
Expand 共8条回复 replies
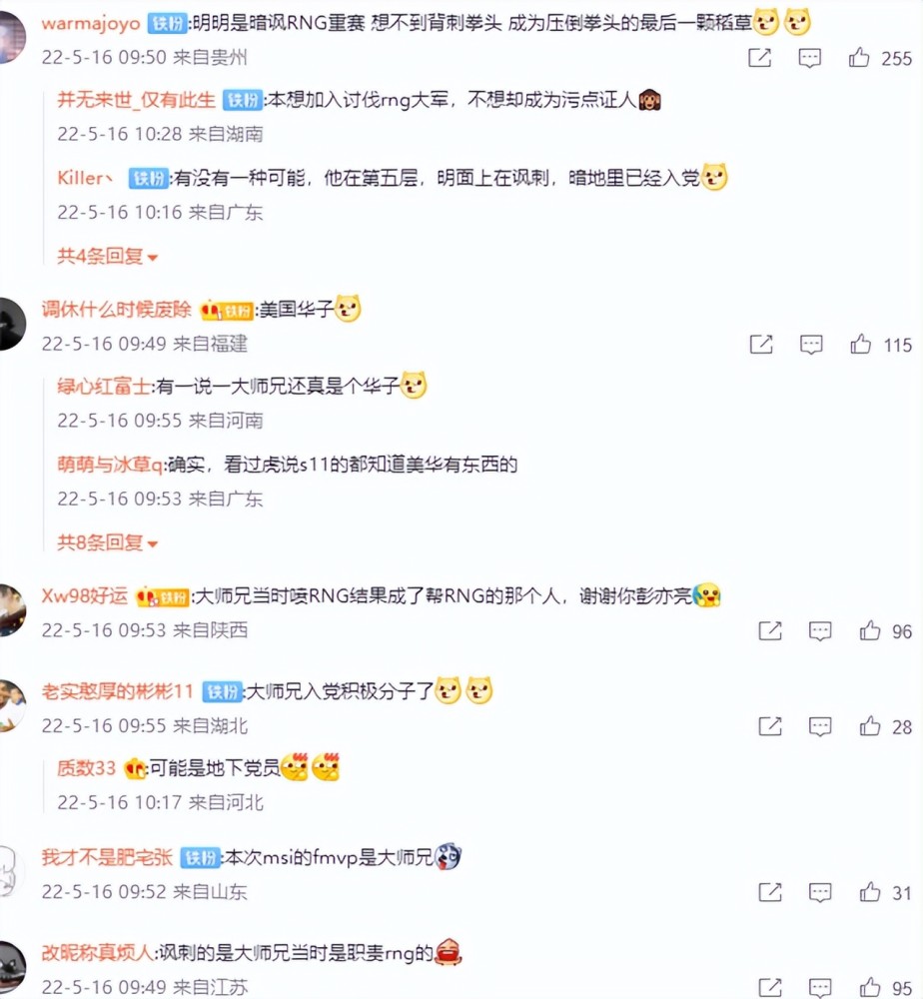pyautogui.click(x=107, y=542)
